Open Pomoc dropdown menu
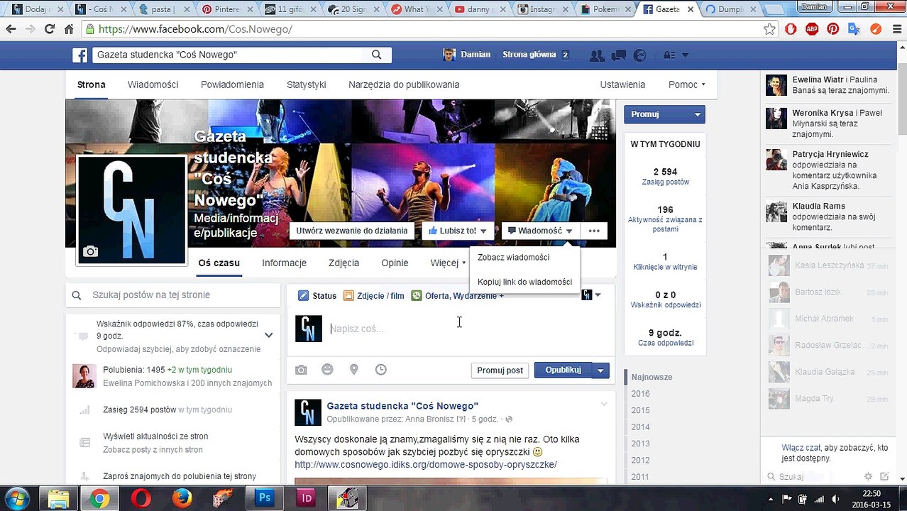Image resolution: width=907 pixels, height=511 pixels. (x=687, y=84)
